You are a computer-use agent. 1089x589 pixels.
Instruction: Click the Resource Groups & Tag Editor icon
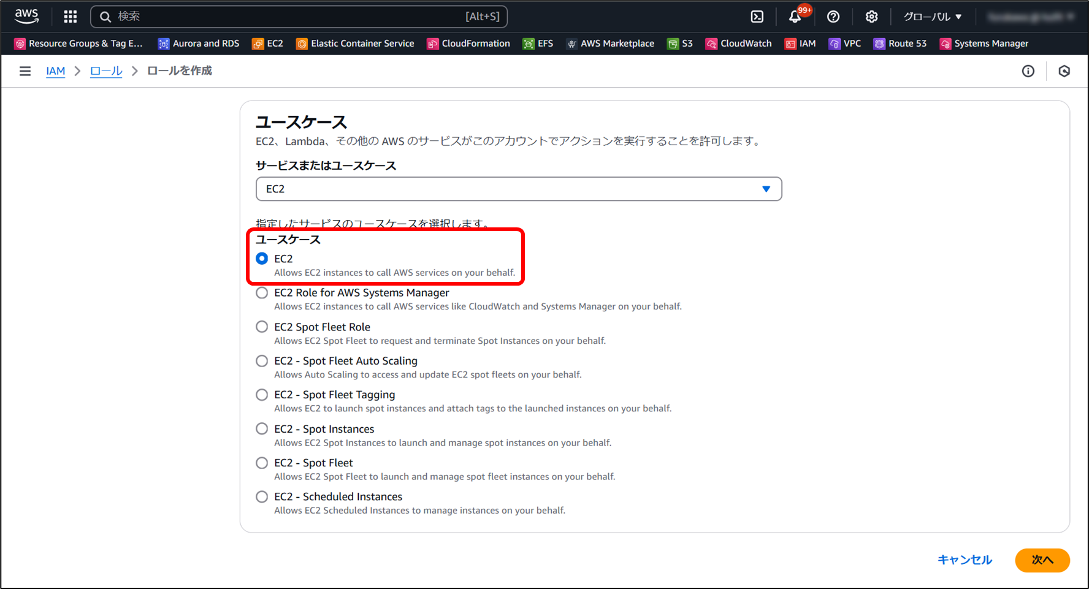point(20,44)
